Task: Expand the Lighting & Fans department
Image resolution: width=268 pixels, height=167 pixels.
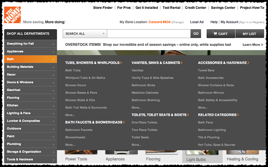Action: [53, 113]
